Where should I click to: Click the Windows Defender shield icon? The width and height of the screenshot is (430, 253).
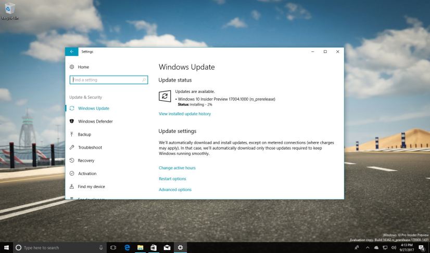(x=72, y=121)
